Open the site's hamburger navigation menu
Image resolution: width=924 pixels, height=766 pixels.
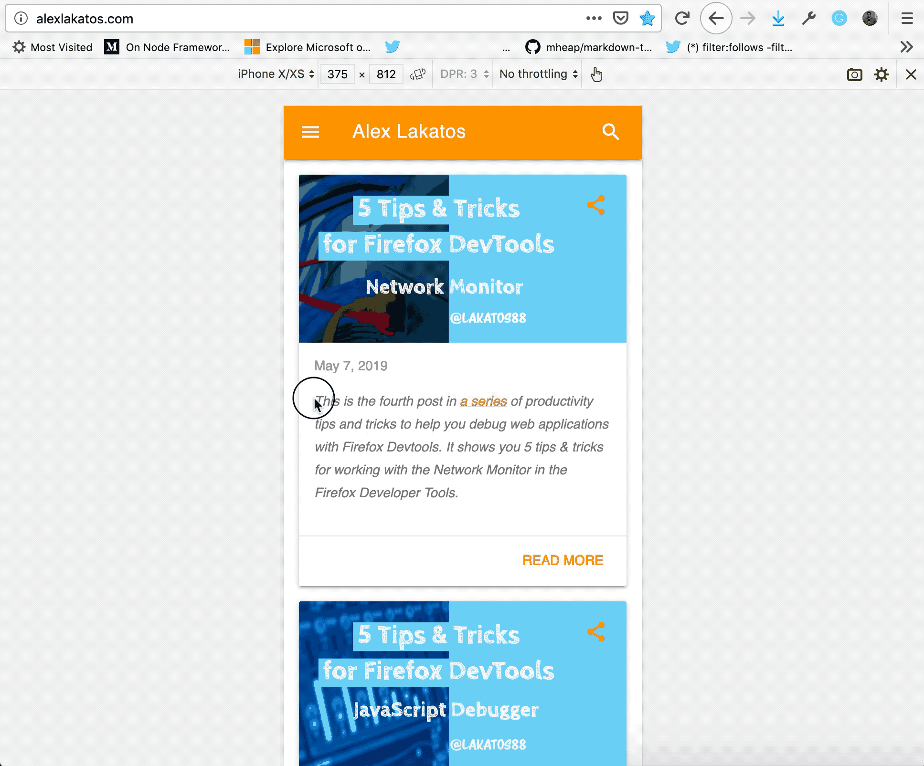pos(310,132)
